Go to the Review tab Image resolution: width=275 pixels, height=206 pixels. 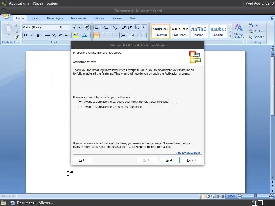pyautogui.click(x=117, y=18)
